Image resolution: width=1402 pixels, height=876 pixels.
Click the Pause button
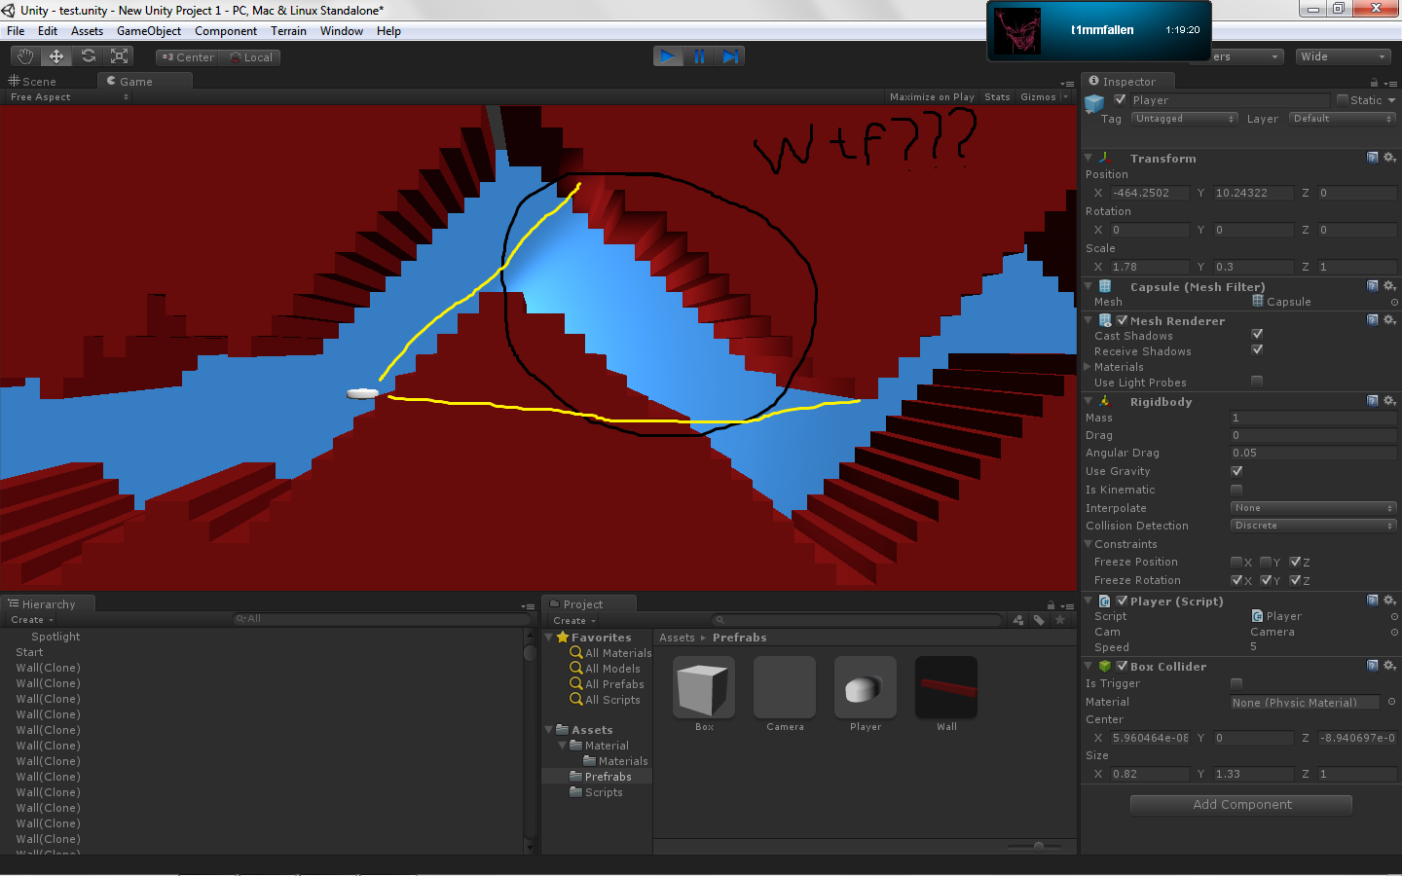699,56
